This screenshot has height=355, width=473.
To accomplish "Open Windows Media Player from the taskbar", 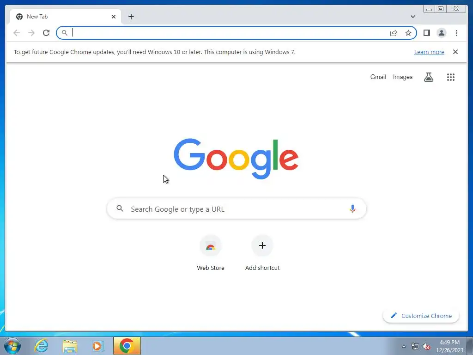I will [97, 346].
